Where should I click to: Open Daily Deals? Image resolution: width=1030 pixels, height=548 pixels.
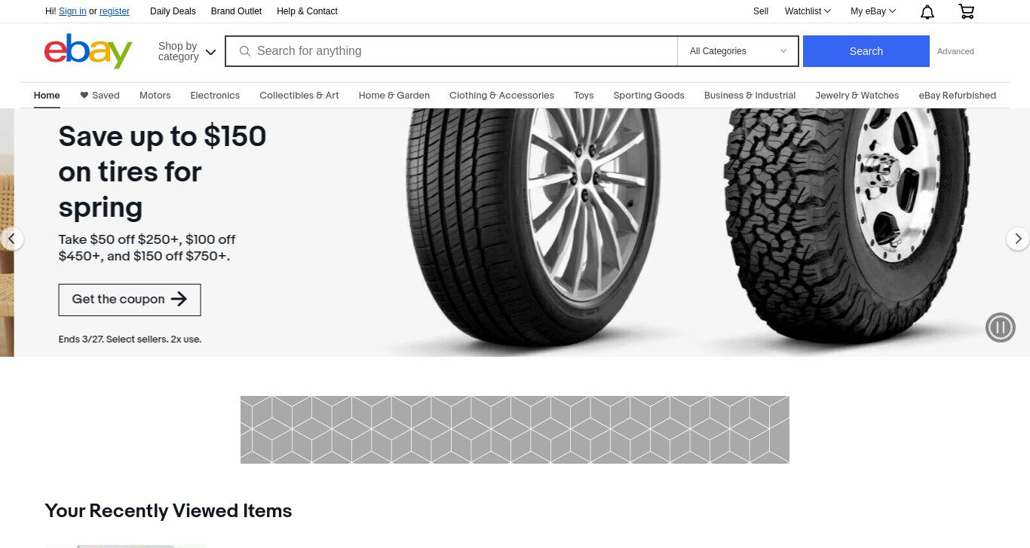point(173,11)
